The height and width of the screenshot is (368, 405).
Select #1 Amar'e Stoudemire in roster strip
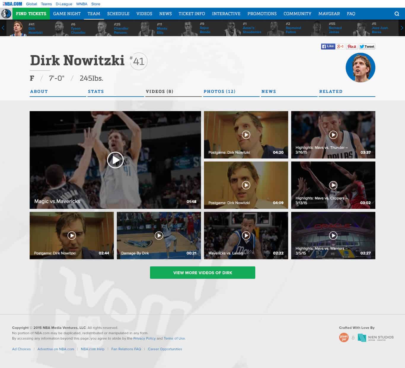tap(243, 28)
